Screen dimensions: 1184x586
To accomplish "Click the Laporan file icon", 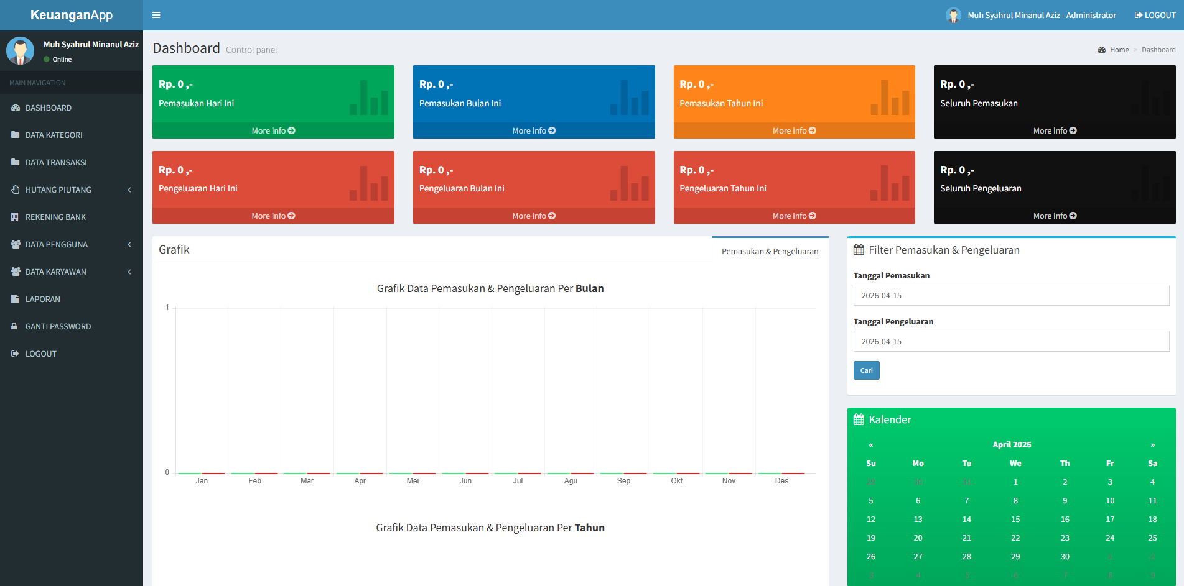I will [x=15, y=299].
